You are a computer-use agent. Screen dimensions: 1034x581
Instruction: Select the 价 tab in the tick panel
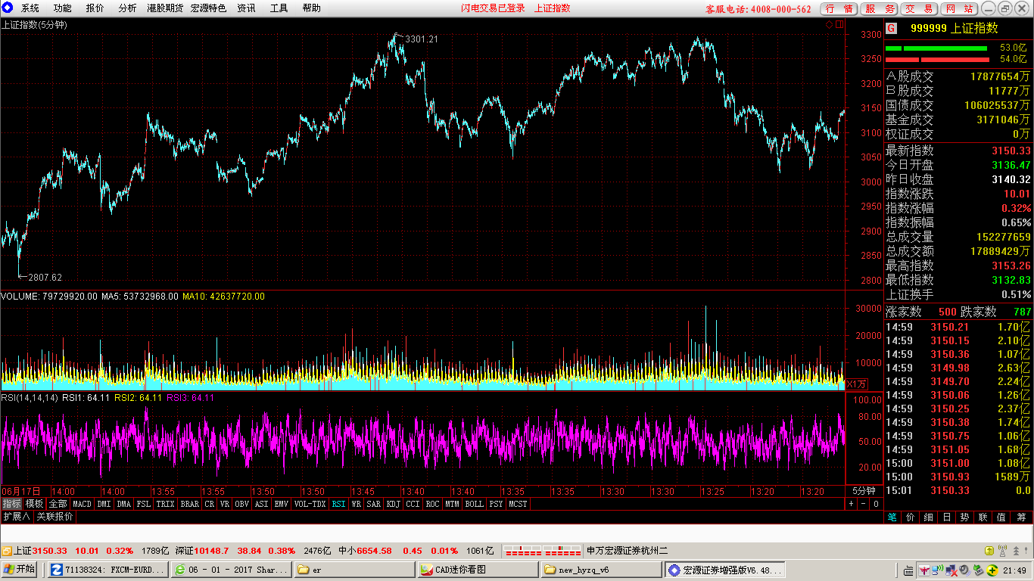(x=910, y=517)
